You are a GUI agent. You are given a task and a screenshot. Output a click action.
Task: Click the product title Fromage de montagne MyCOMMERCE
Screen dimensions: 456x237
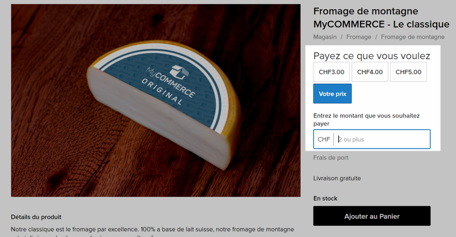(381, 18)
